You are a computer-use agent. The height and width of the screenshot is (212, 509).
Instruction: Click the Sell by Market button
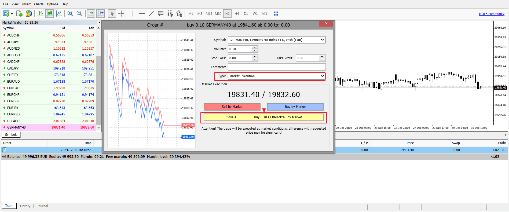point(232,107)
